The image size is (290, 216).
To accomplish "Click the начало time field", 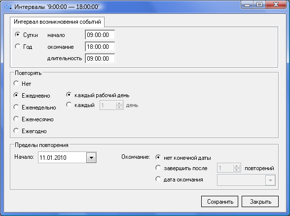I will tap(100, 35).
